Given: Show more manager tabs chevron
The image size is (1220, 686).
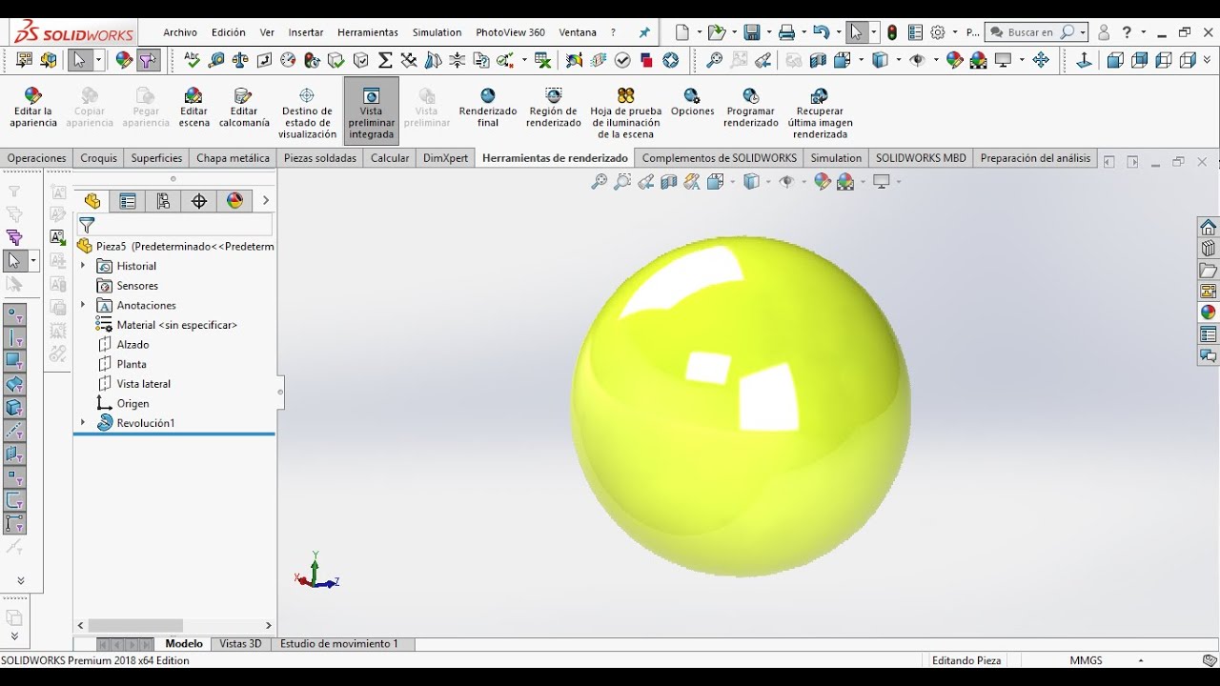Looking at the screenshot, I should point(266,201).
